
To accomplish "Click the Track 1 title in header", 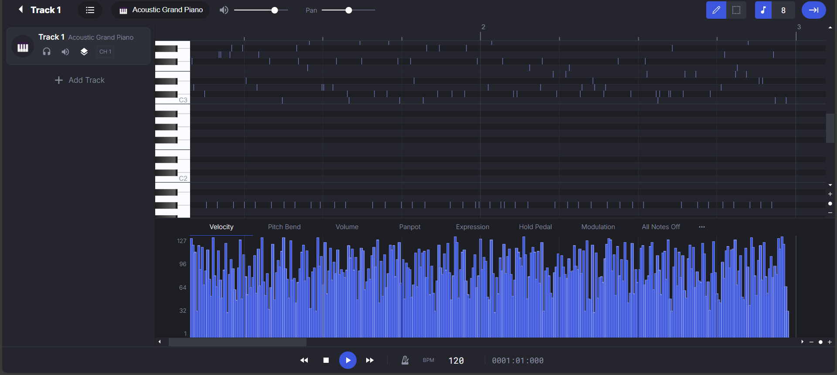I will tap(46, 10).
